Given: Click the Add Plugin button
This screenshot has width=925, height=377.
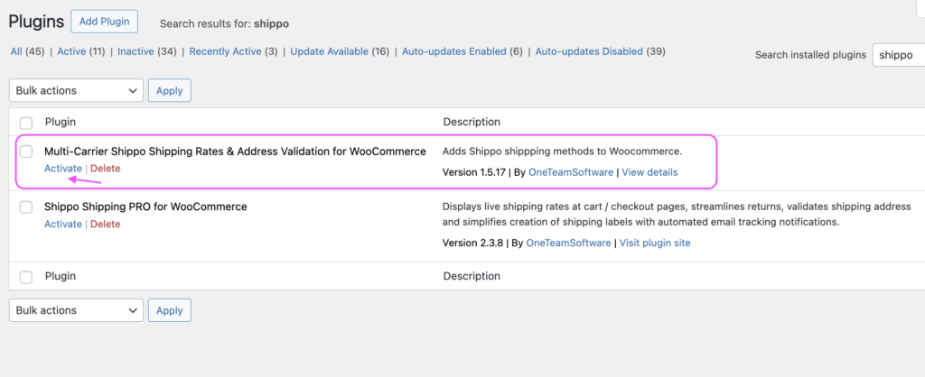Looking at the screenshot, I should coord(104,21).
